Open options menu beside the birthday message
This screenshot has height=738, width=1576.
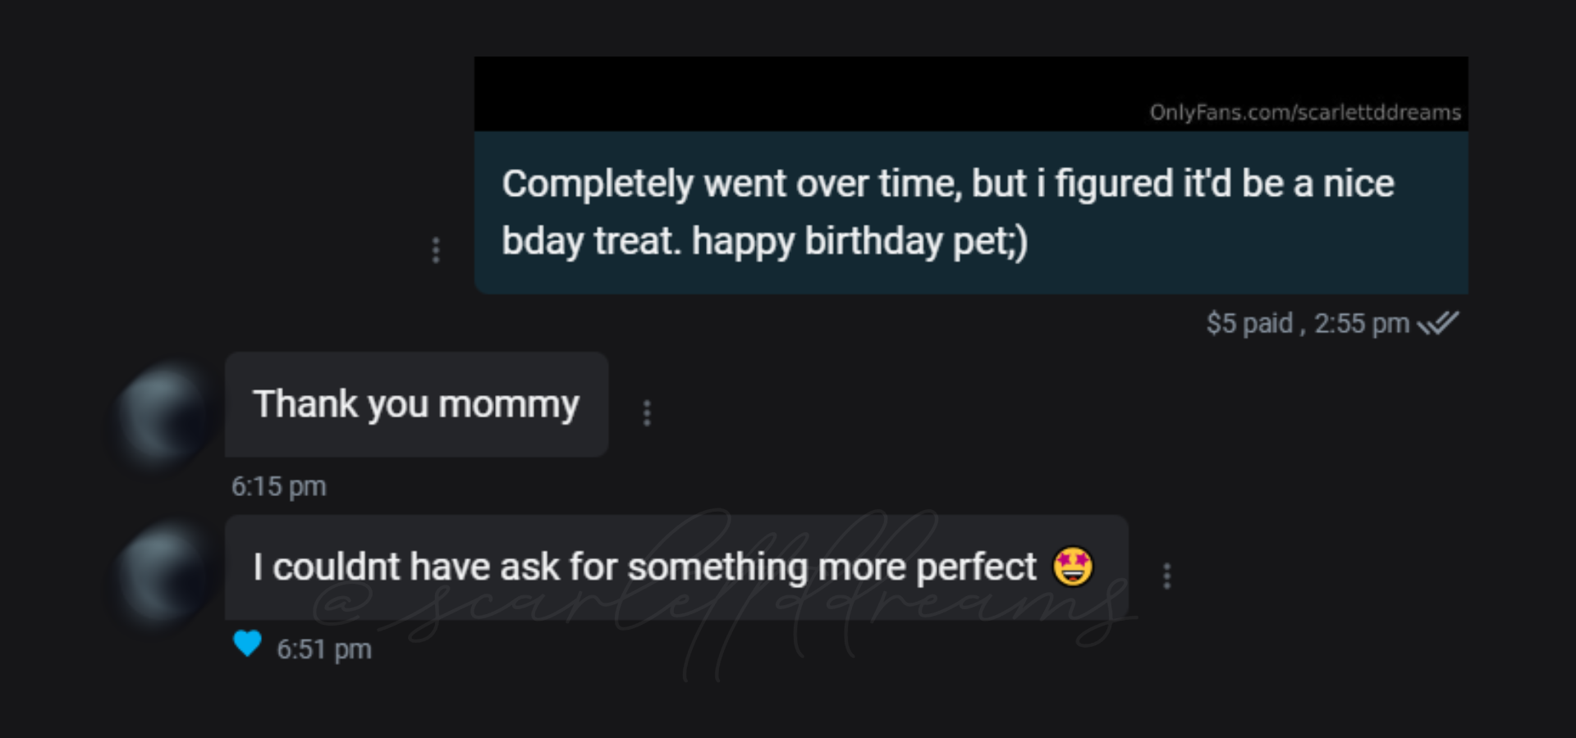coord(436,250)
